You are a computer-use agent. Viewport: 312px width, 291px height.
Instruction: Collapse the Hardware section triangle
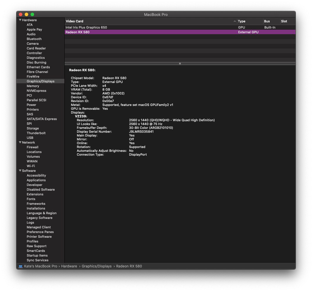click(x=20, y=20)
